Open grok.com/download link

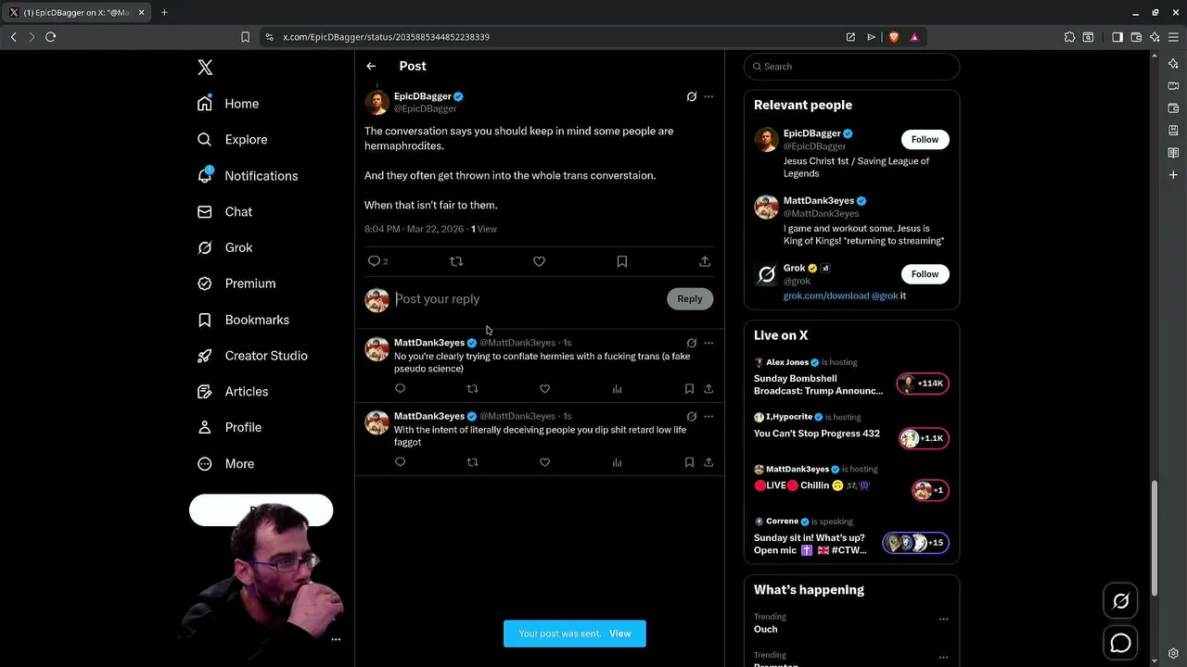point(826,296)
